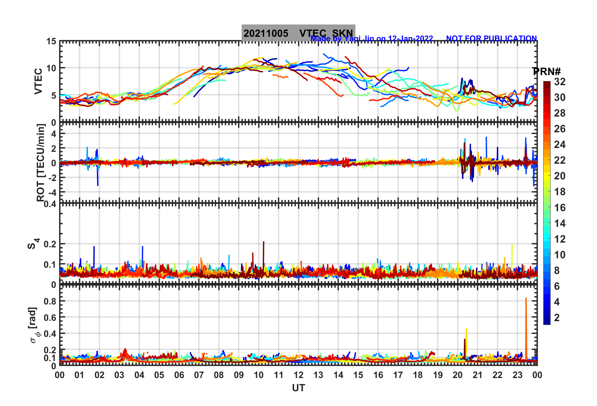Click the ROT [TECU/min] axis label

point(40,163)
